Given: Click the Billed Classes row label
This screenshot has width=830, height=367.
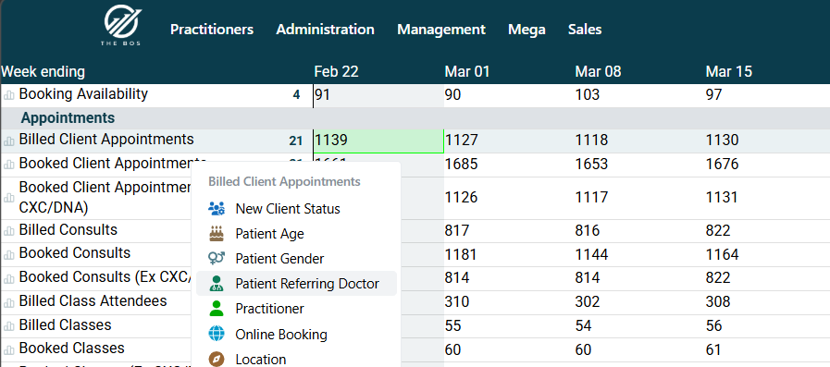Looking at the screenshot, I should (x=65, y=324).
